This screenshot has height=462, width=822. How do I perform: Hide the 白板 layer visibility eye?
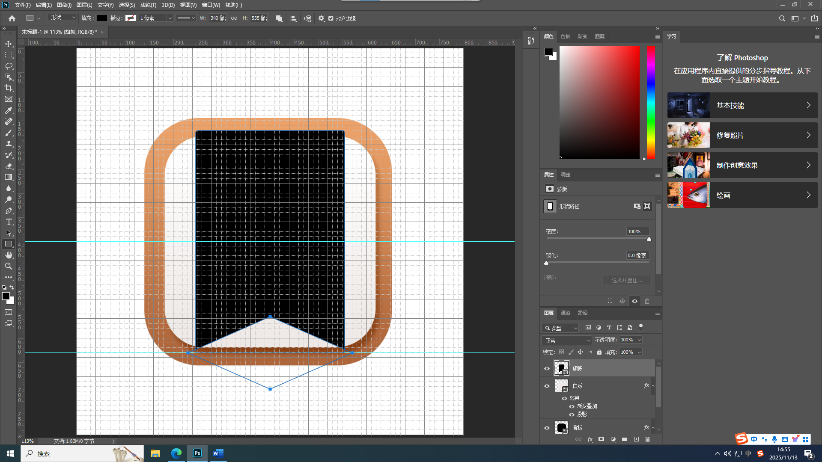point(547,386)
